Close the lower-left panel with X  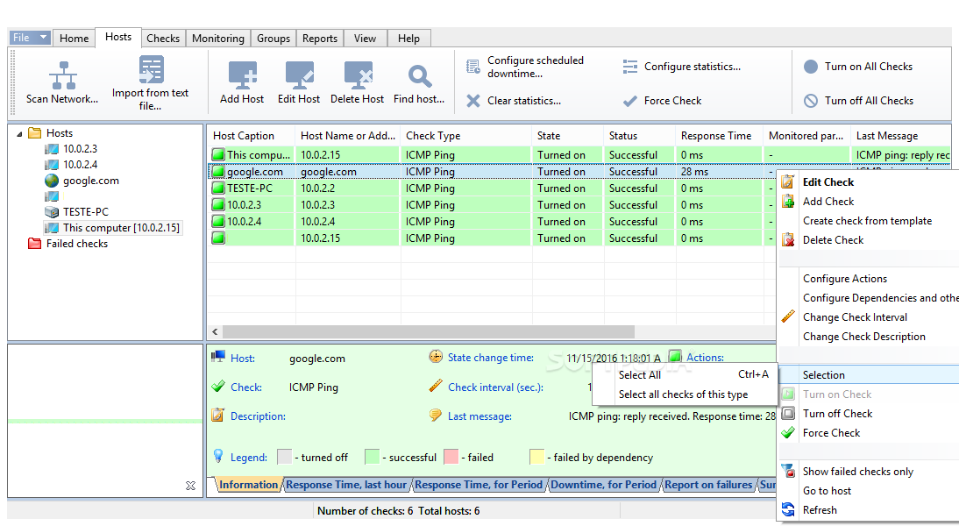191,486
